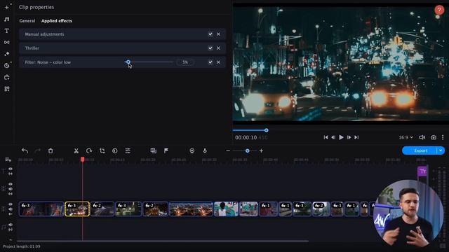The height and width of the screenshot is (252, 449).
Task: Open Color adjustments from toolbar
Action: click(115, 150)
